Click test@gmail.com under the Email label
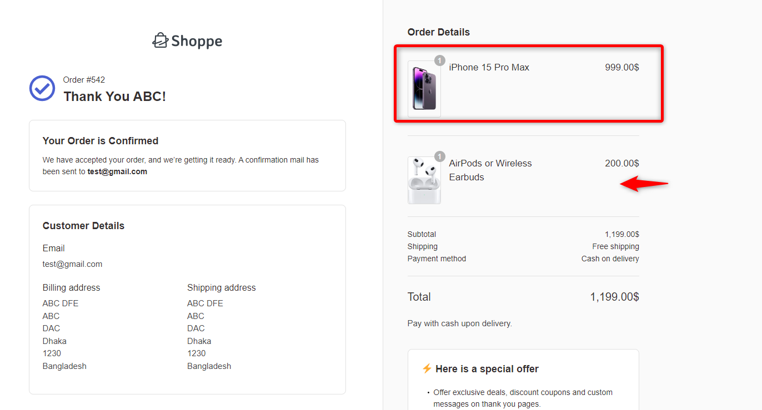Screen dimensions: 762x410 pyautogui.click(x=72, y=264)
